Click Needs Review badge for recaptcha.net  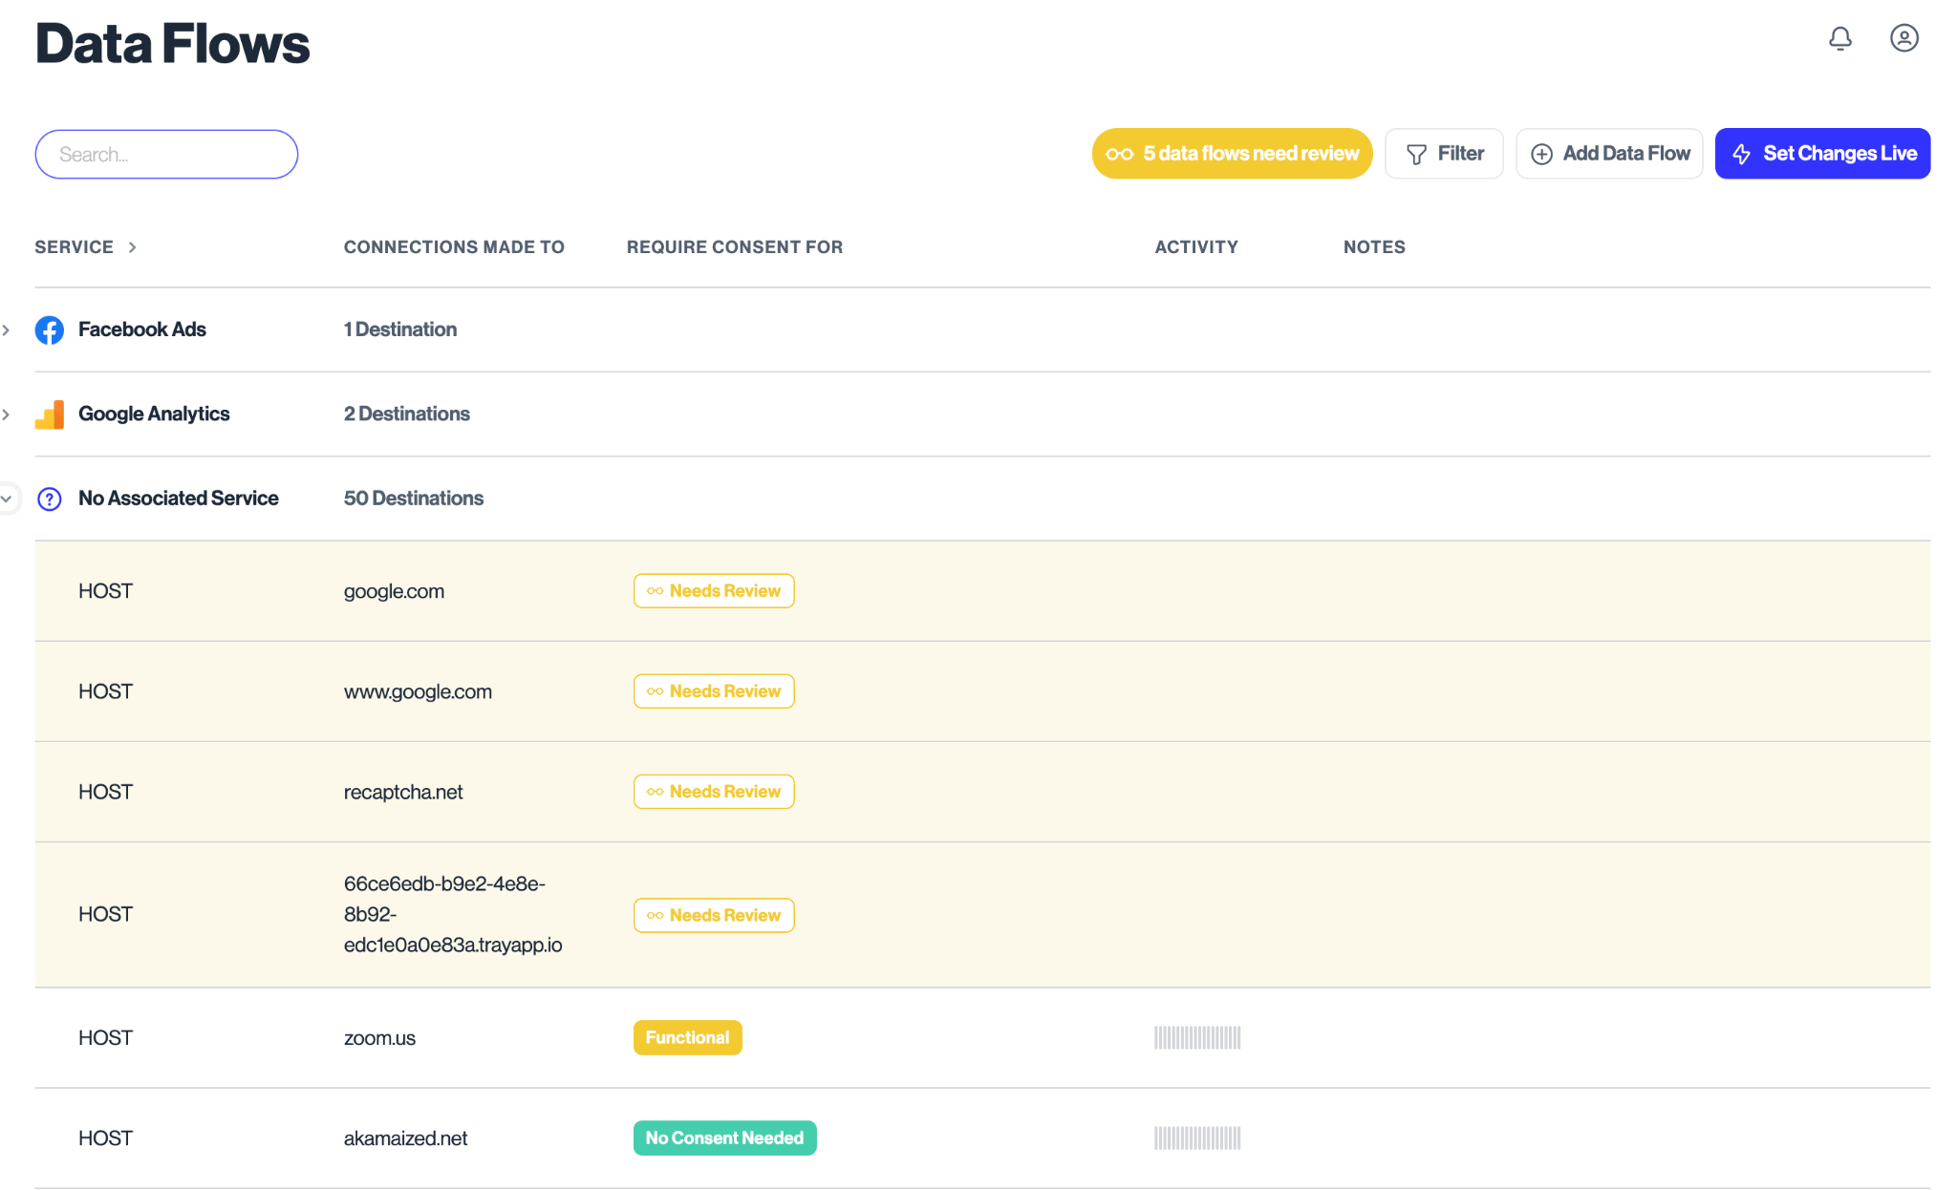[x=714, y=792]
